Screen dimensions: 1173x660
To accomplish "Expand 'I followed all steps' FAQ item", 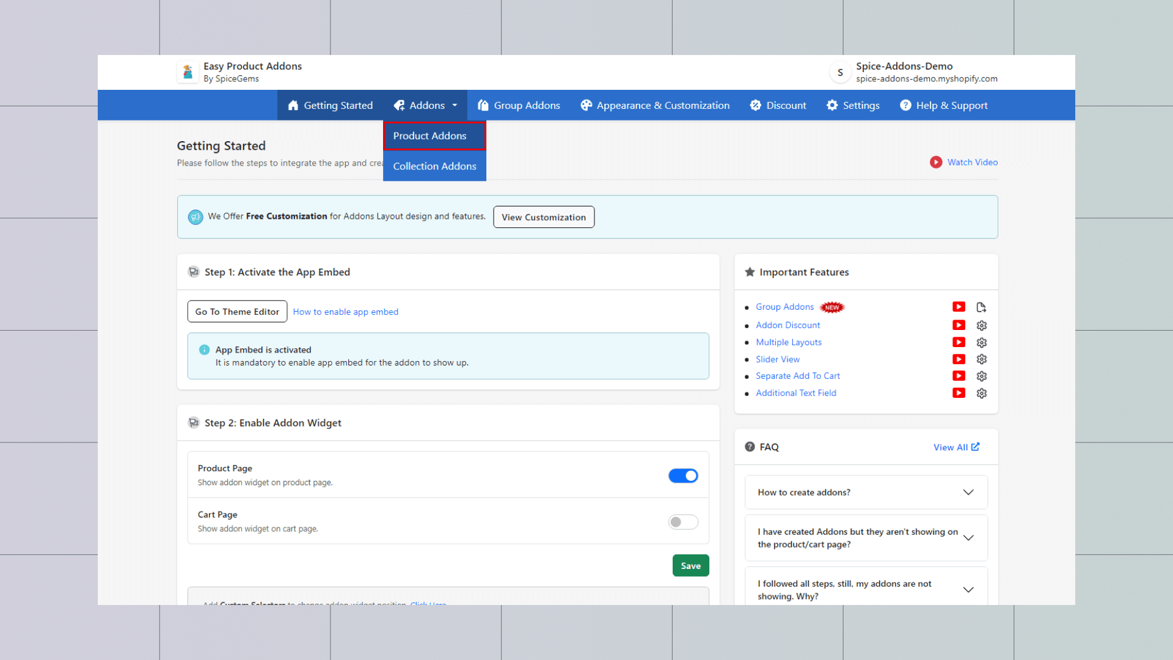I will 968,589.
